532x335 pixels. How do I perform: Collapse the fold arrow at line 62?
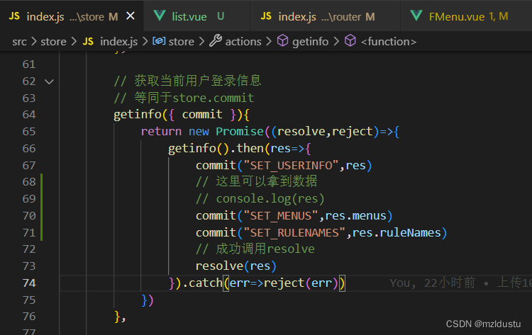pyautogui.click(x=49, y=81)
